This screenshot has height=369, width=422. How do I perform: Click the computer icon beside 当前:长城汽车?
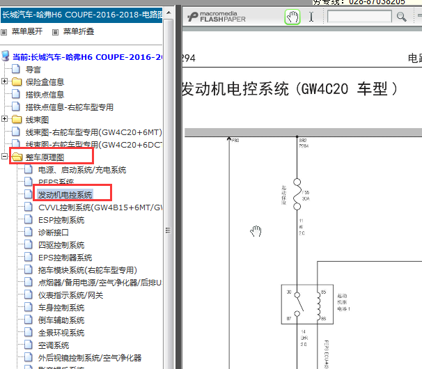coord(6,56)
